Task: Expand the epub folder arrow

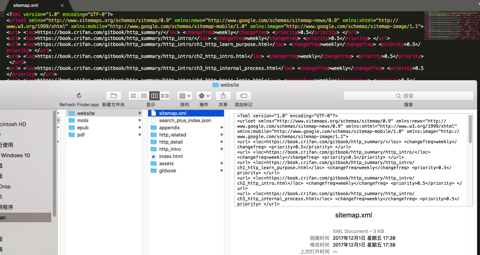Action: (x=140, y=128)
